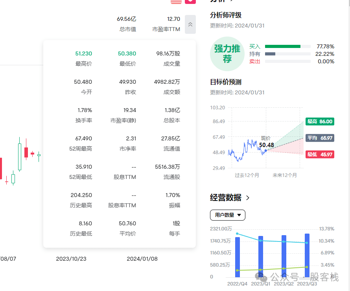The height and width of the screenshot is (291, 350).
Task: Click the 平均 65.97 target label
Action: coord(320,138)
